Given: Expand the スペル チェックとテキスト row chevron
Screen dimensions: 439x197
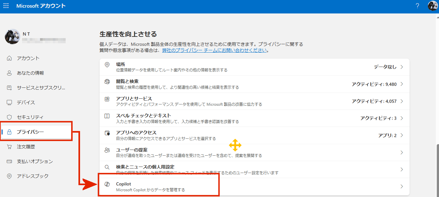Looking at the screenshot, I should point(402,118).
